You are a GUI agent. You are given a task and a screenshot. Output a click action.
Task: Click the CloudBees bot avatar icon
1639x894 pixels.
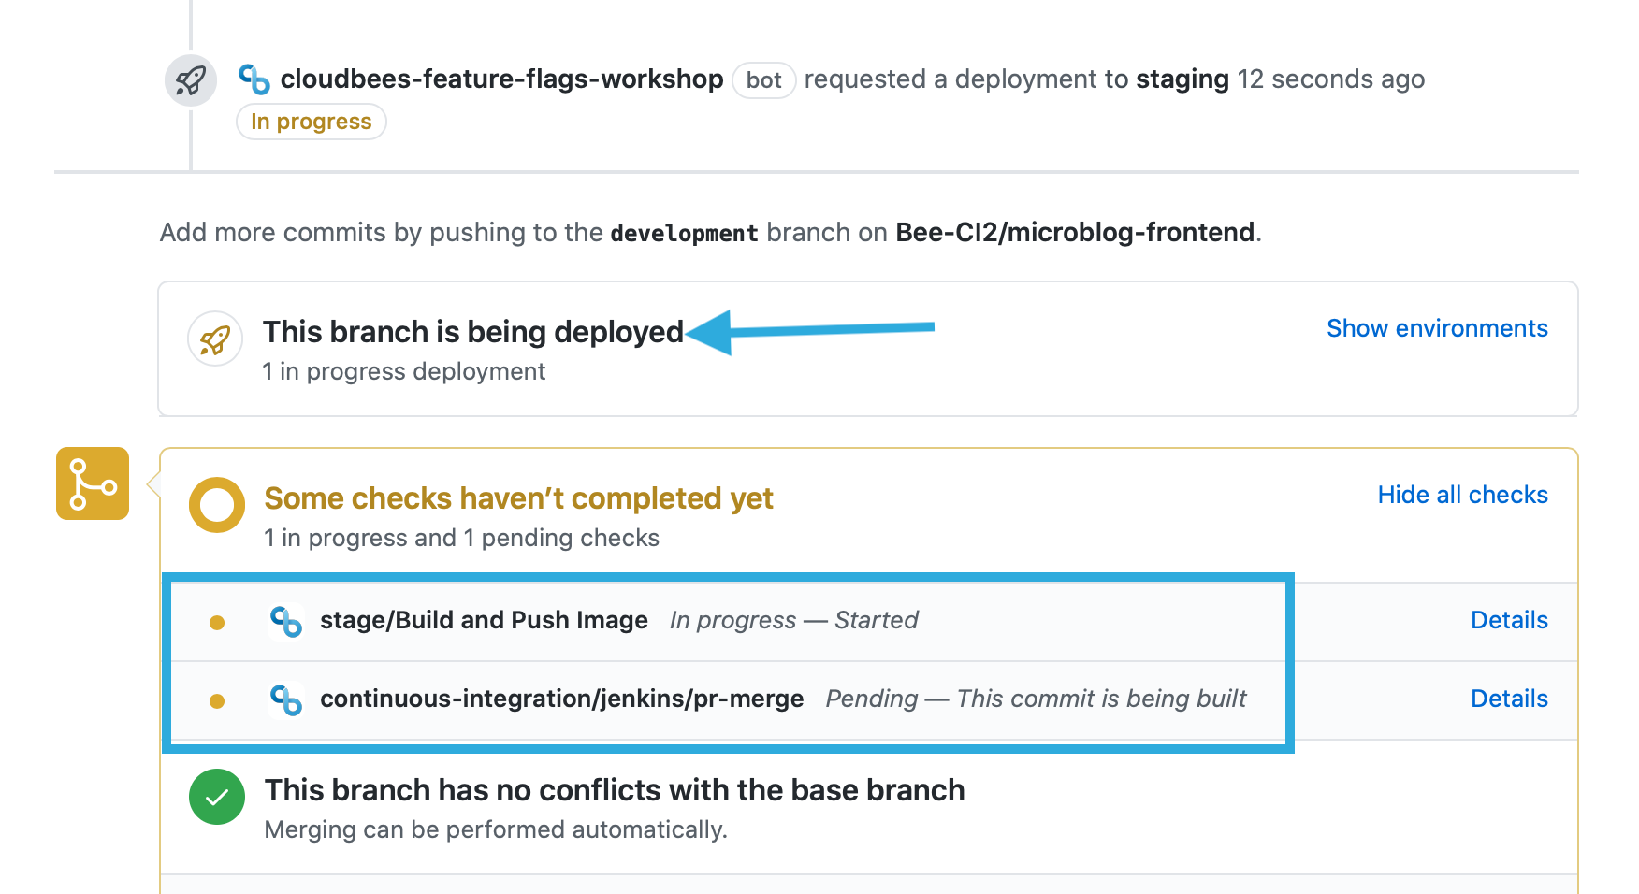tap(254, 79)
